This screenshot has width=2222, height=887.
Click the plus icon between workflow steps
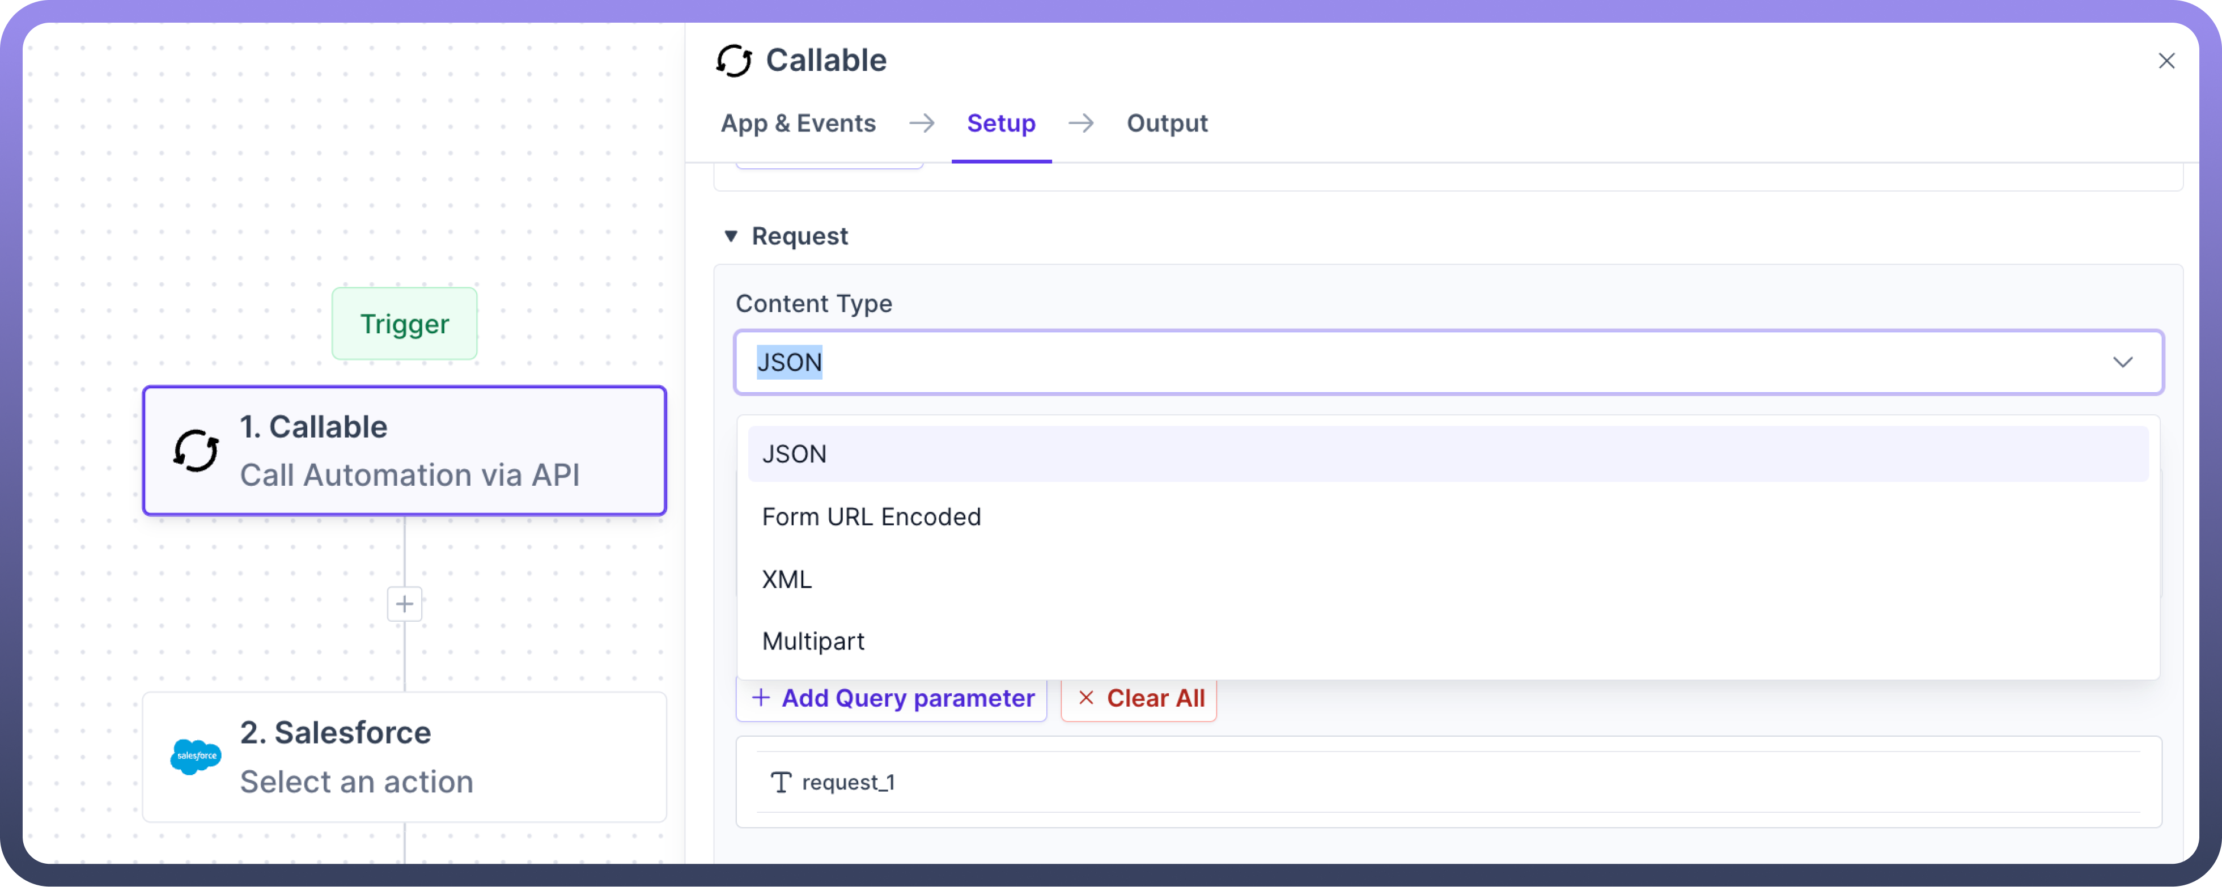coord(405,604)
